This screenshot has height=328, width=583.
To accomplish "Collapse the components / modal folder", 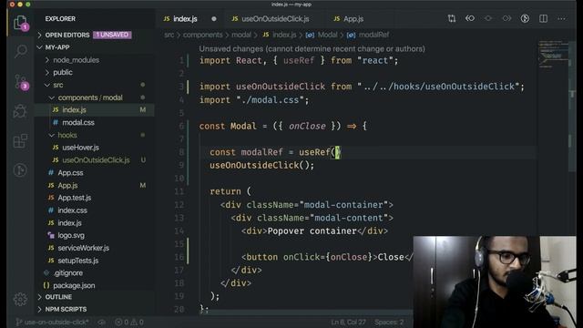I will [x=90, y=97].
